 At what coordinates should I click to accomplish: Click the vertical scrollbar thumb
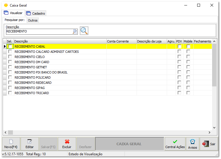pos(214,65)
